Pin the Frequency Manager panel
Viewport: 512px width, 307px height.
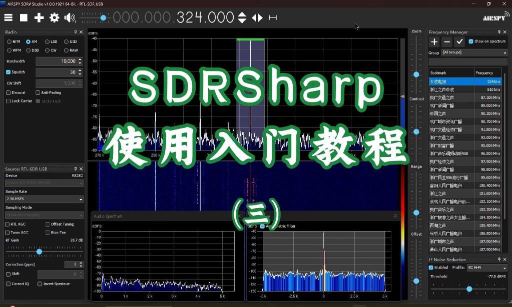499,32
